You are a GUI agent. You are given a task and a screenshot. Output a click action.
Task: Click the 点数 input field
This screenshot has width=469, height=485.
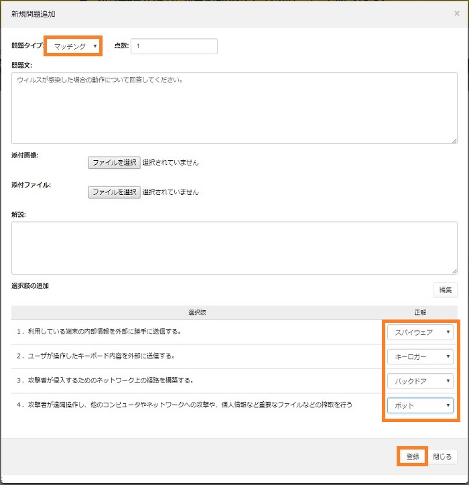pyautogui.click(x=174, y=46)
